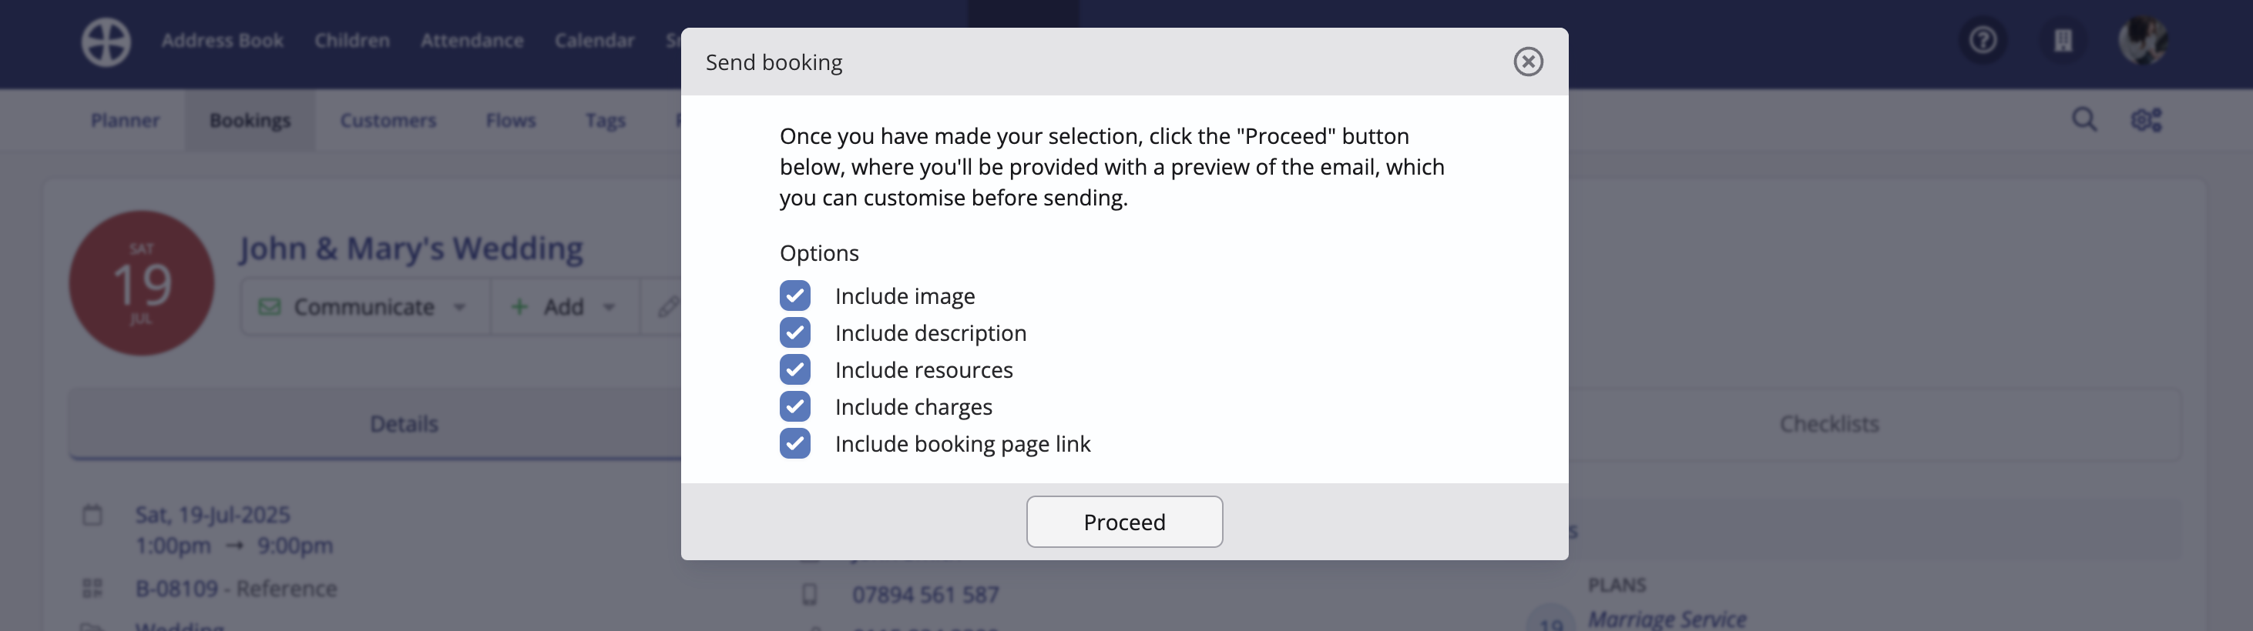The width and height of the screenshot is (2253, 631).
Task: Click the building site icon in header
Action: pyautogui.click(x=2063, y=40)
